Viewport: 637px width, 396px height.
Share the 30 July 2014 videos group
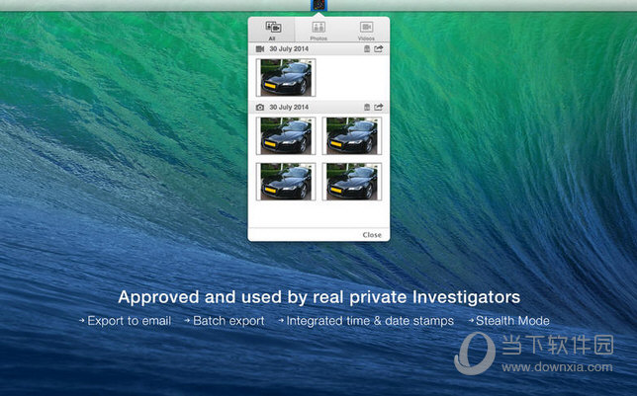tap(379, 49)
